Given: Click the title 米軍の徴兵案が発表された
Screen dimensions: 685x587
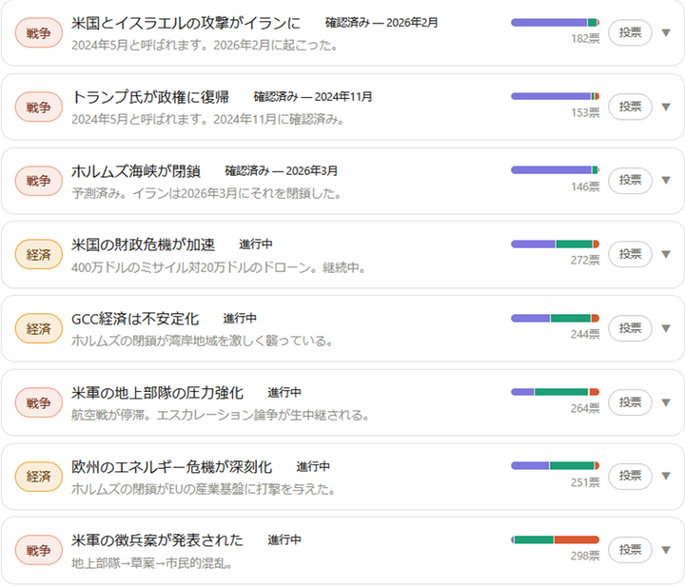Looking at the screenshot, I should click(157, 540).
